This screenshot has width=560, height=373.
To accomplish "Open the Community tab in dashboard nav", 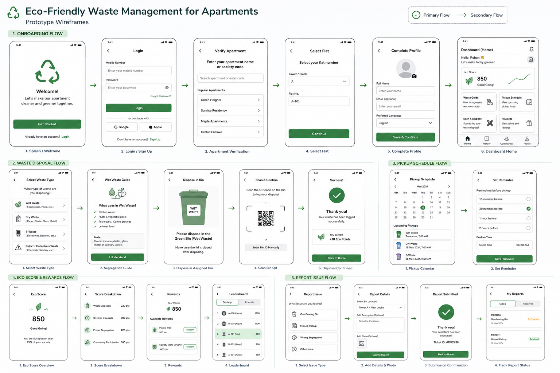I will [x=506, y=140].
